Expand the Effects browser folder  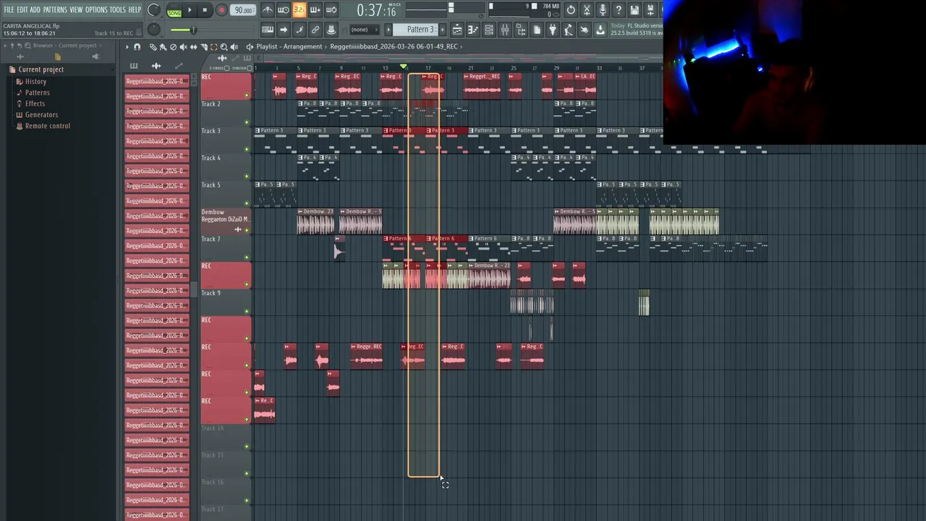pos(35,103)
